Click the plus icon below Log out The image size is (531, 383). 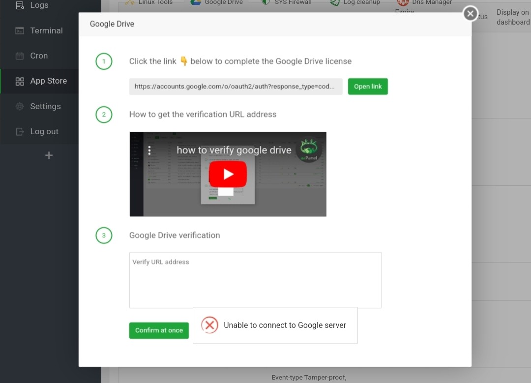tap(48, 155)
